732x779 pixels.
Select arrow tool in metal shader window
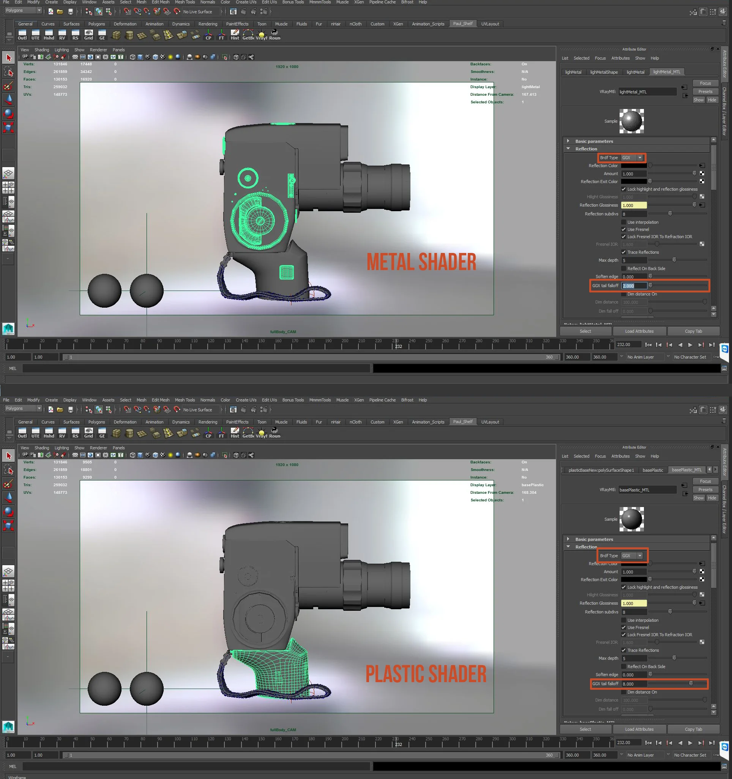(x=9, y=58)
